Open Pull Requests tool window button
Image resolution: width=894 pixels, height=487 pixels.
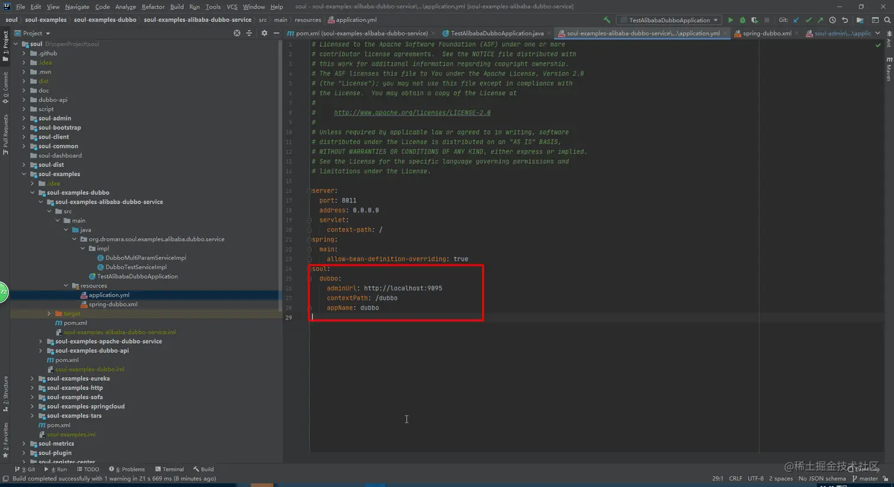5,135
